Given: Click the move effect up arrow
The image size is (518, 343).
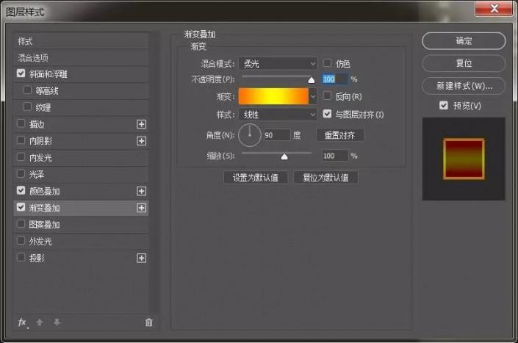Looking at the screenshot, I should pos(40,322).
